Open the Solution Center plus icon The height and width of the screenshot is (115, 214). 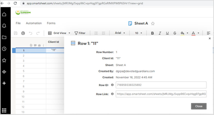[4, 83]
